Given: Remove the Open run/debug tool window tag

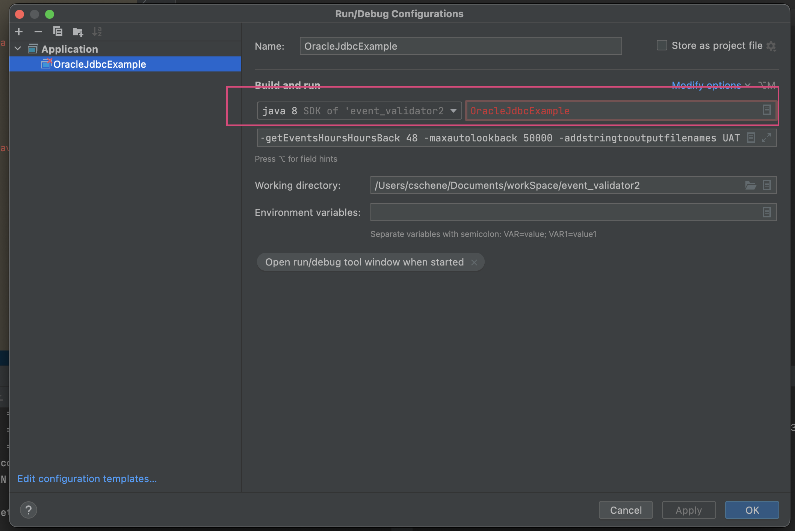Looking at the screenshot, I should coord(474,262).
